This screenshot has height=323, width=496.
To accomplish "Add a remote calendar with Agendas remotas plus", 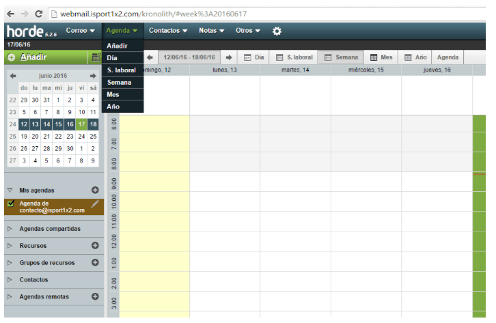I will [x=95, y=297].
